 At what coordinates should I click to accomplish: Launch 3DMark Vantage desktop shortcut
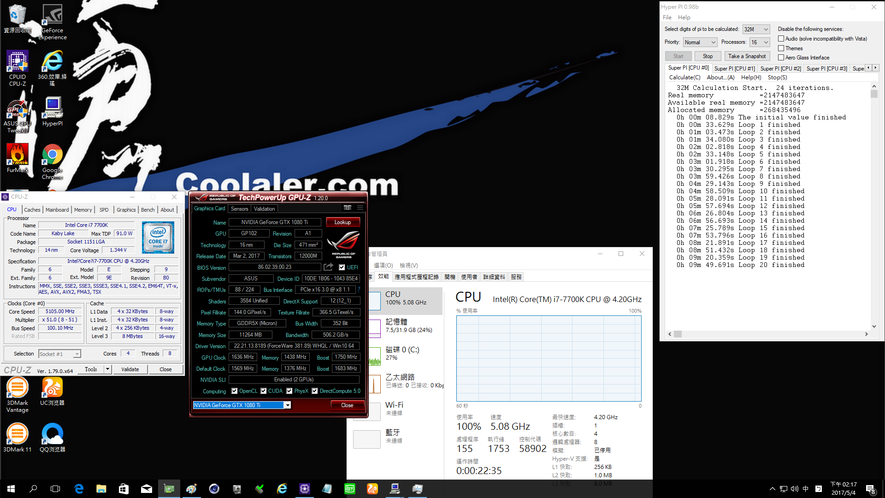click(18, 395)
